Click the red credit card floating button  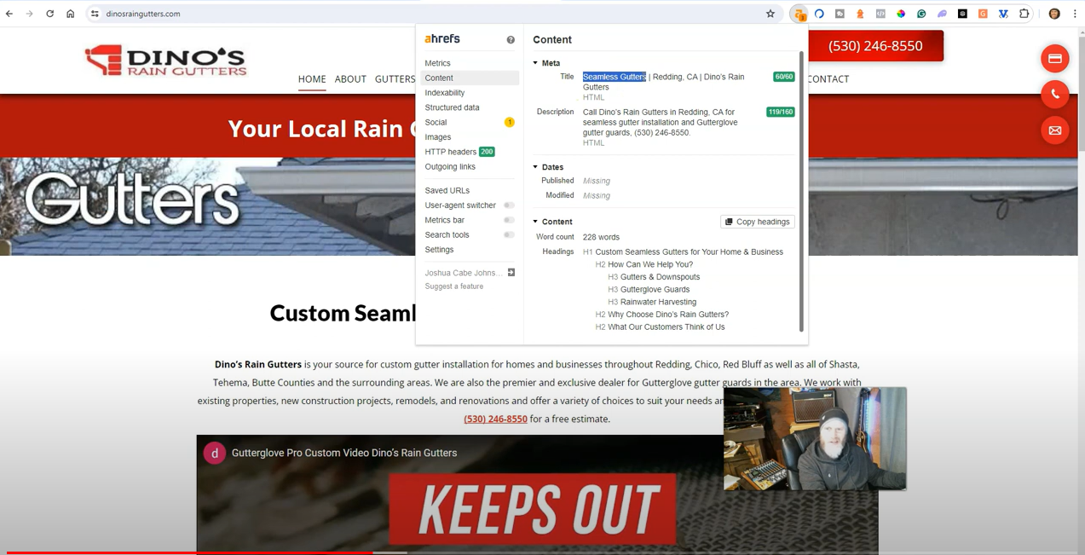[1054, 59]
